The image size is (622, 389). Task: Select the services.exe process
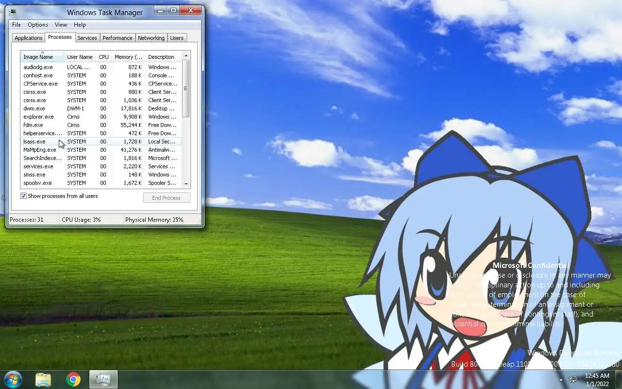pyautogui.click(x=101, y=166)
